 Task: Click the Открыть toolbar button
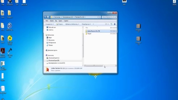60,24
